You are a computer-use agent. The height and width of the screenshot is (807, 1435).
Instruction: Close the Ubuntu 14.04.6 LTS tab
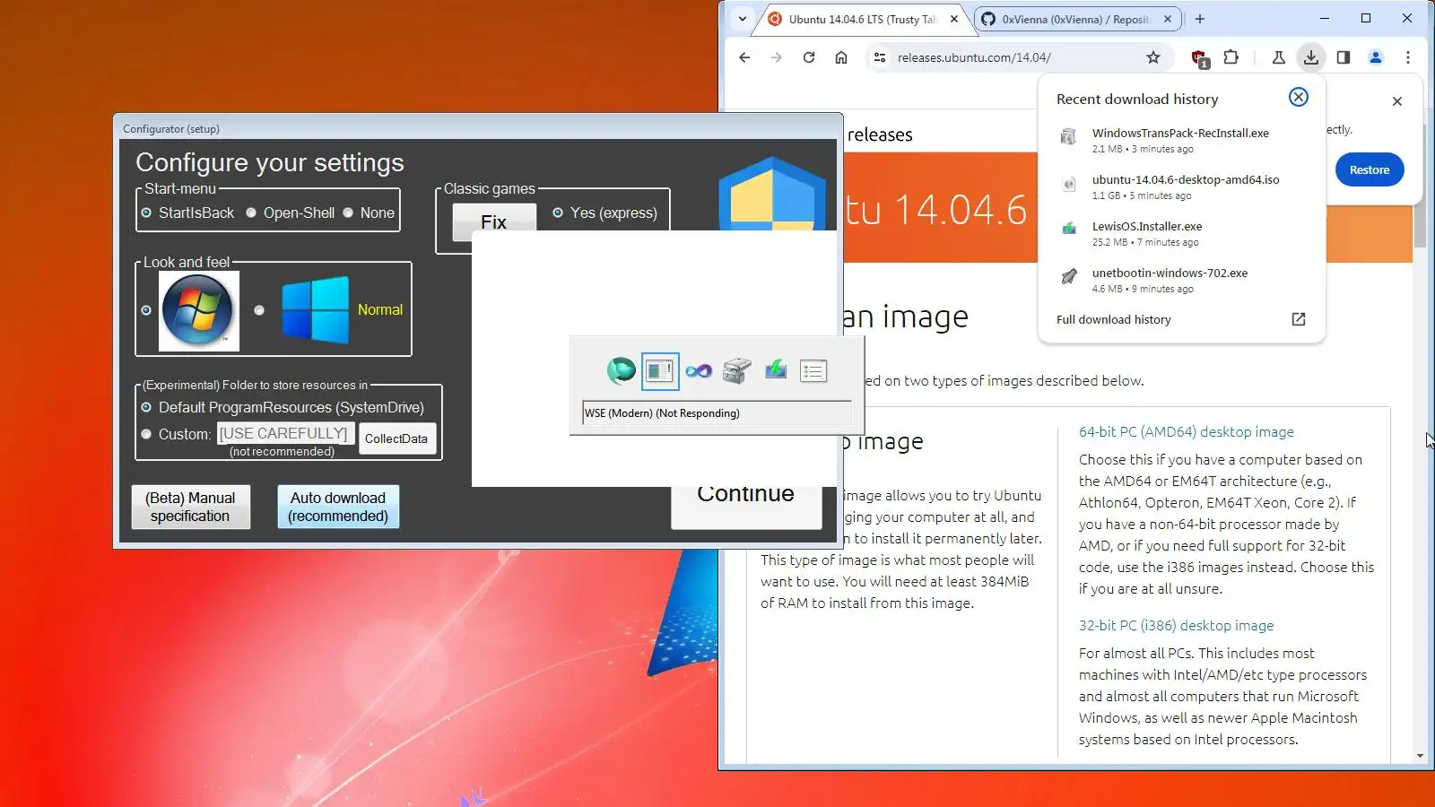[954, 19]
